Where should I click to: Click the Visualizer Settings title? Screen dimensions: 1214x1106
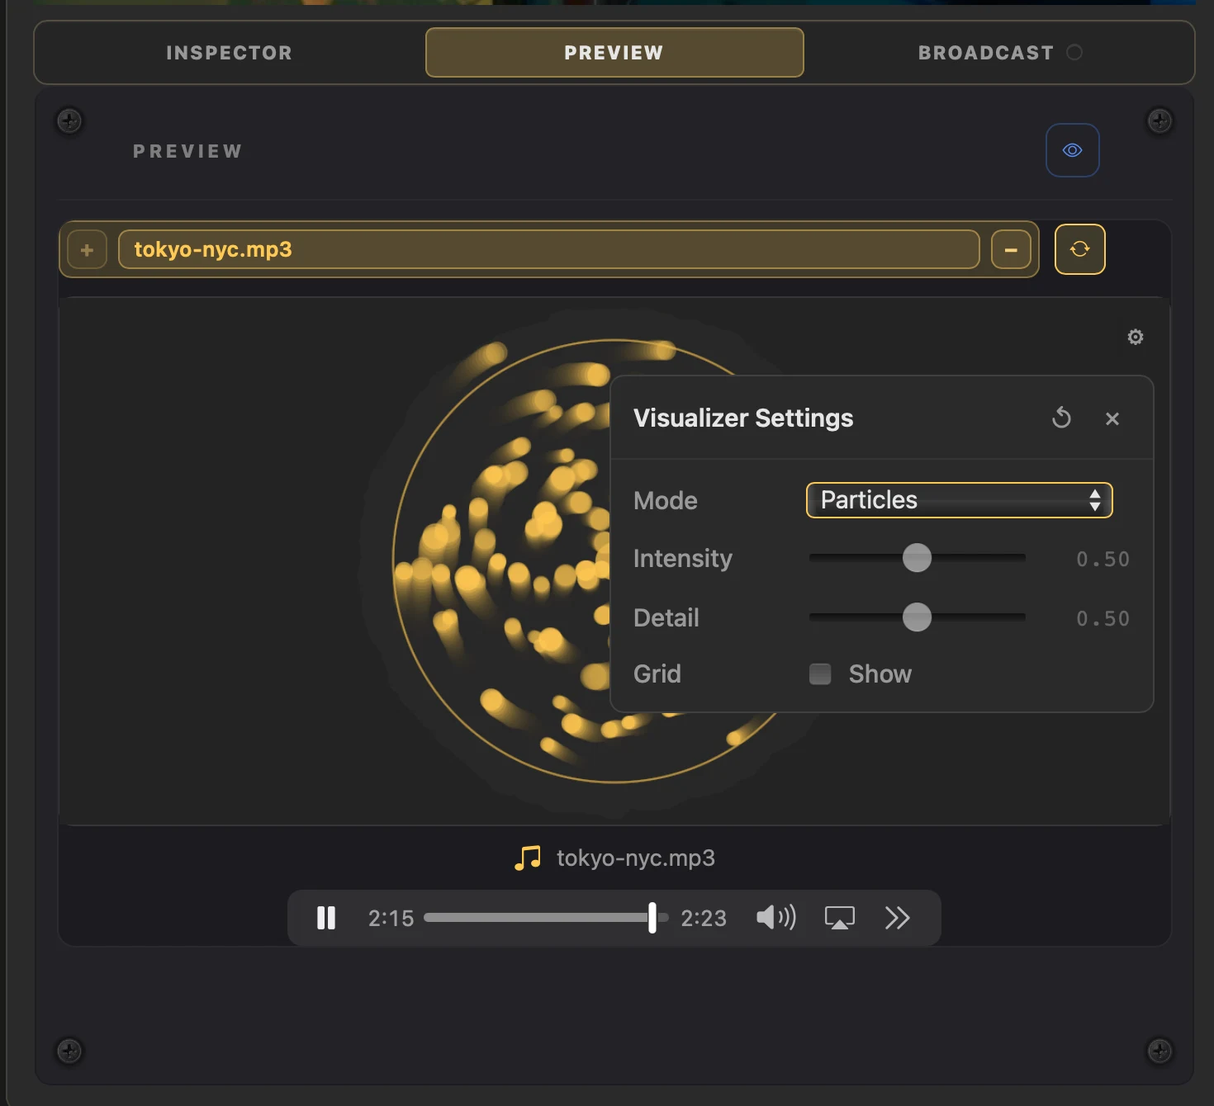(x=743, y=418)
